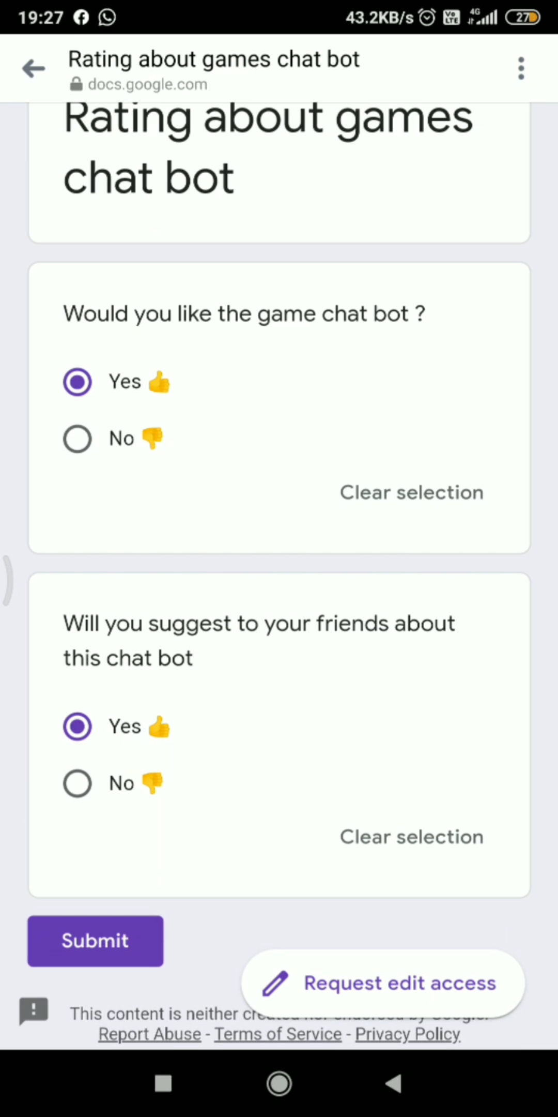Tap the report flag icon at the bottom
Screen dimensions: 558x1117
pyautogui.click(x=34, y=1011)
